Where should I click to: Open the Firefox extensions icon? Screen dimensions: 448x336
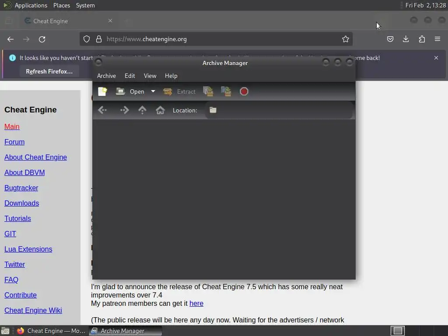[x=422, y=39]
